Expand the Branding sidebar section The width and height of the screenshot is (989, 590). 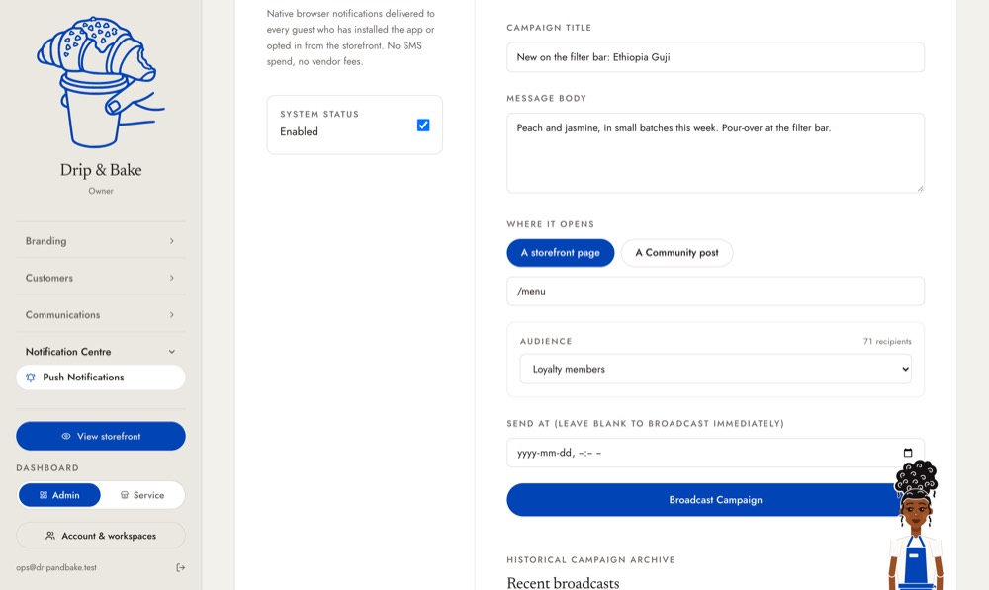pyautogui.click(x=100, y=241)
